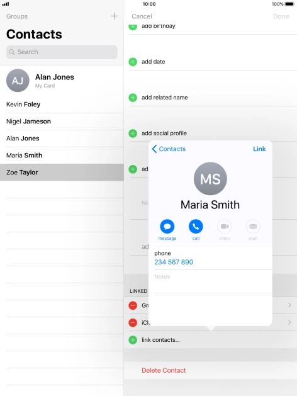Remove second linked iCloud contact red minus
Image resolution: width=297 pixels, height=396 pixels.
coord(133,322)
